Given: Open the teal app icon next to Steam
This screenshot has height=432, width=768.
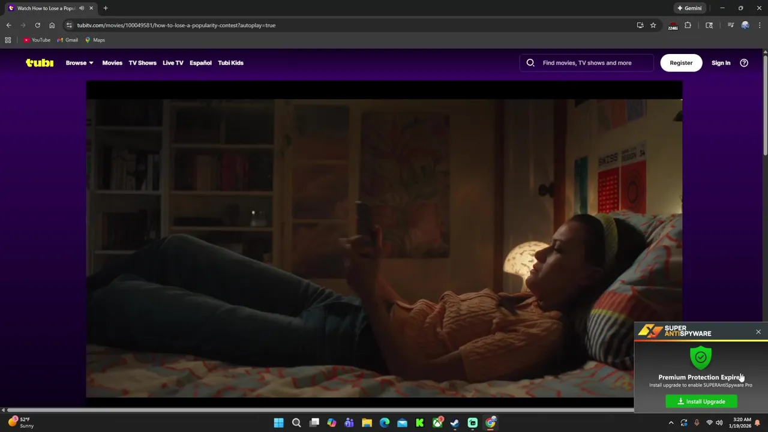Looking at the screenshot, I should click(473, 422).
